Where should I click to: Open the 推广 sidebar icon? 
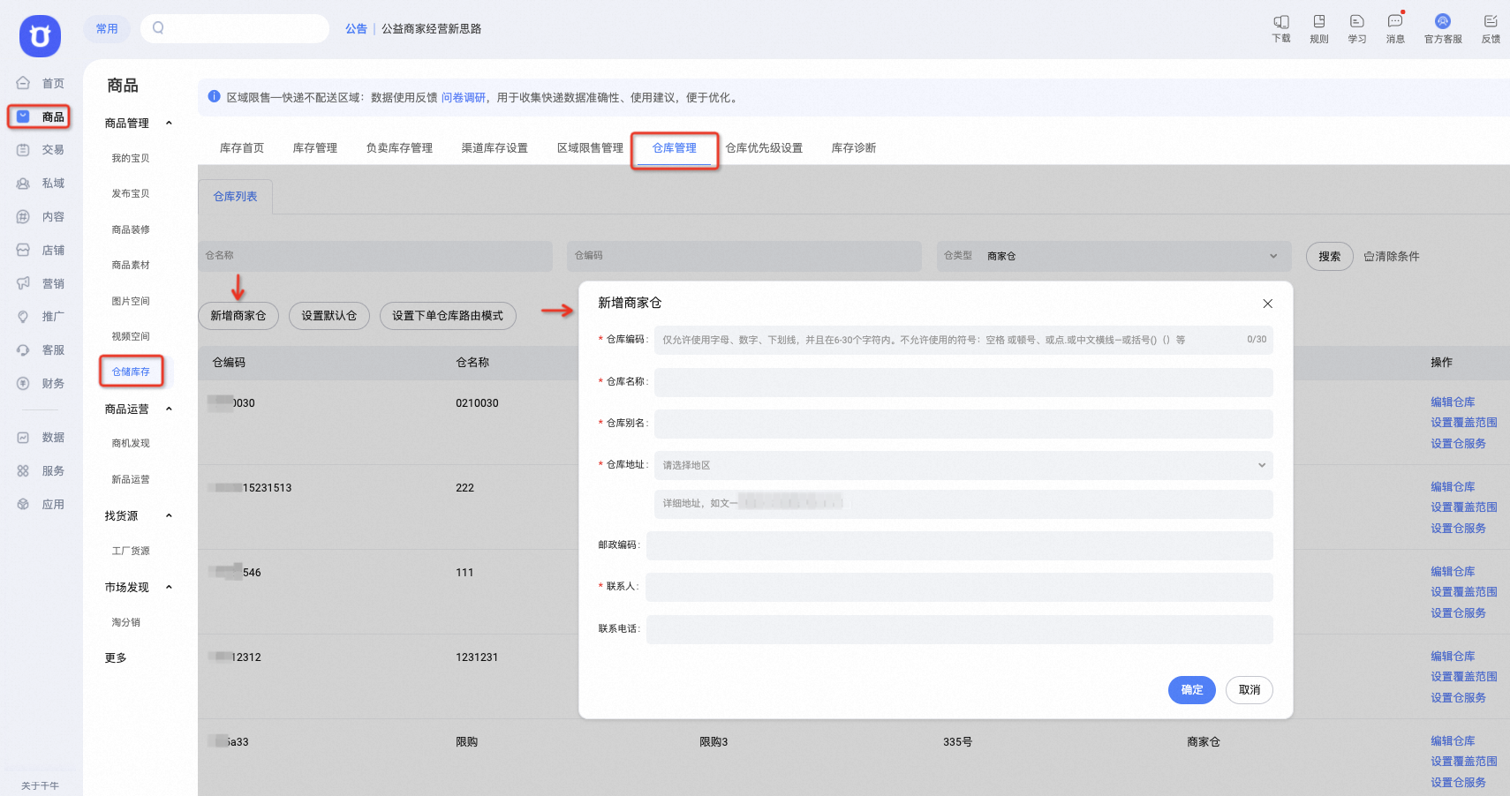coord(23,316)
